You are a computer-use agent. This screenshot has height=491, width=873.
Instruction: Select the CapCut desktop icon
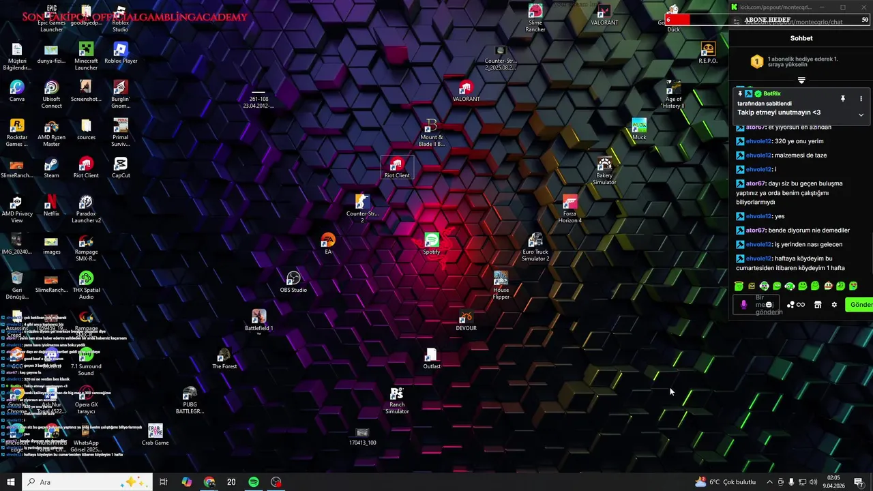click(121, 168)
